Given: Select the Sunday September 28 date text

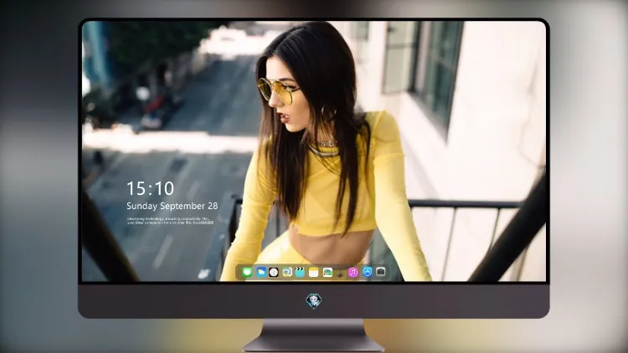Looking at the screenshot, I should click(172, 206).
